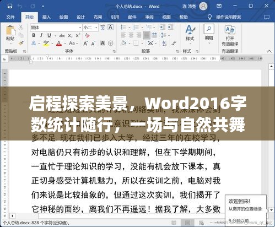This screenshot has height=227, width=275.
Task: Switch to the 布局 tab
Action: [98, 17]
